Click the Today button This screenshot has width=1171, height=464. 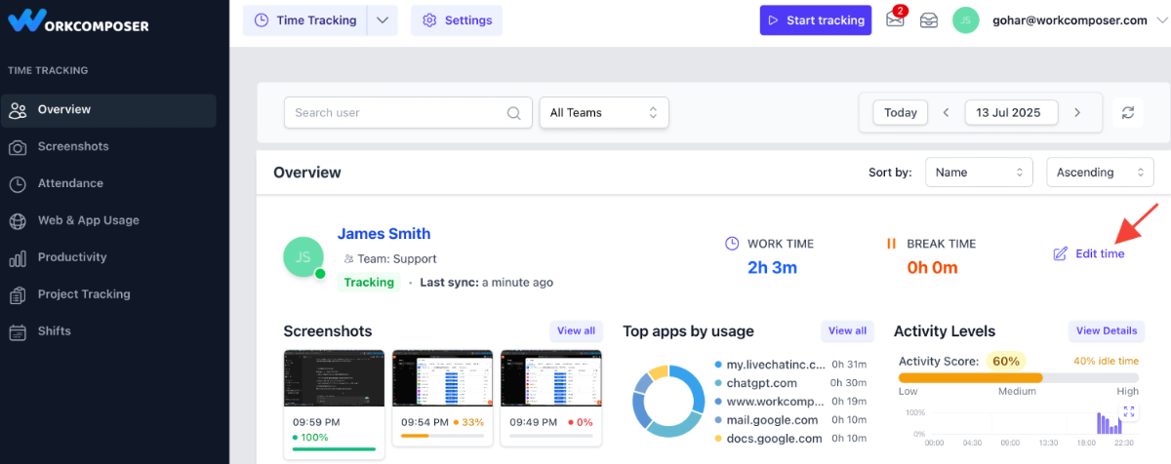901,113
